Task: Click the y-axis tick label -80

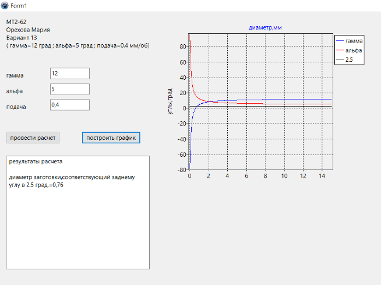Action: (x=182, y=170)
